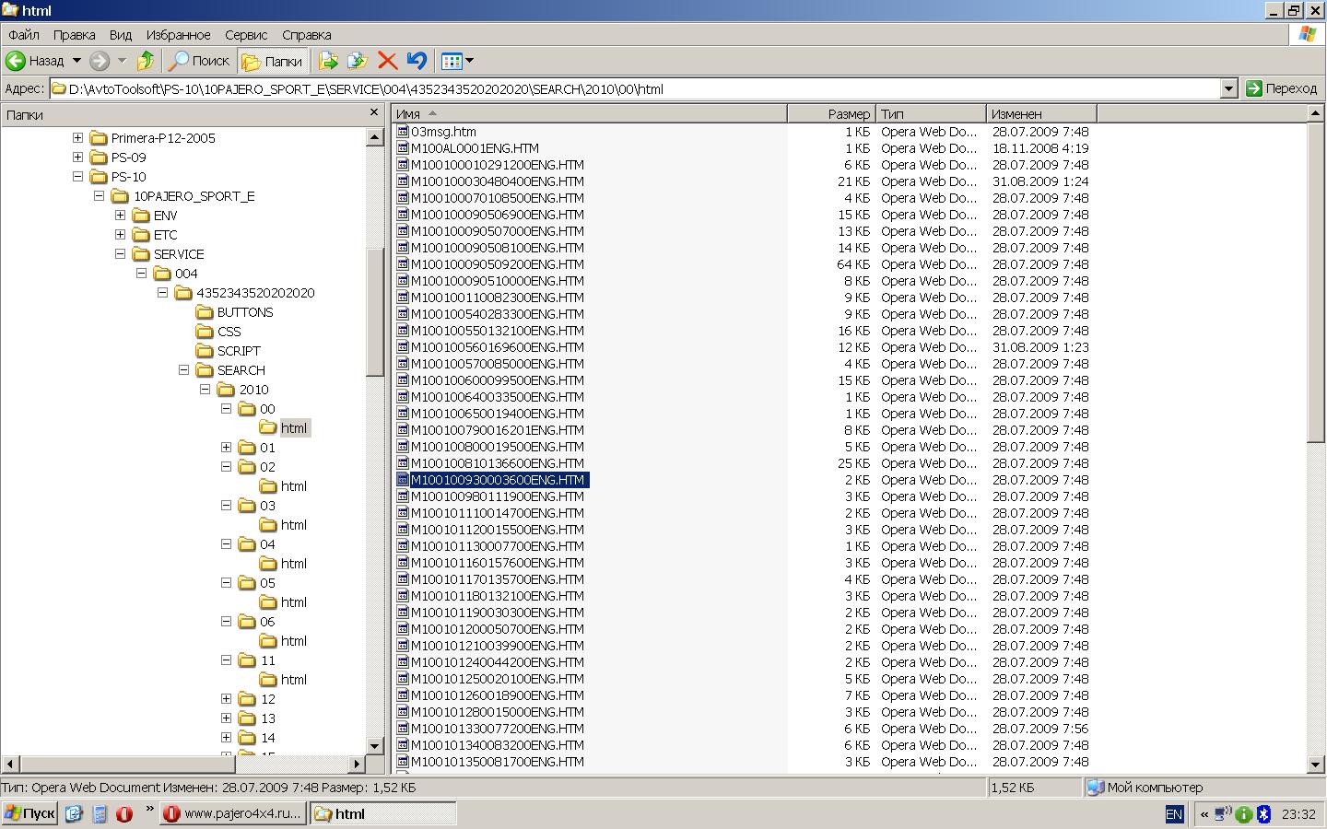Click the Undo toolbar icon
Viewport: 1327px width, 829px height.
point(417,61)
